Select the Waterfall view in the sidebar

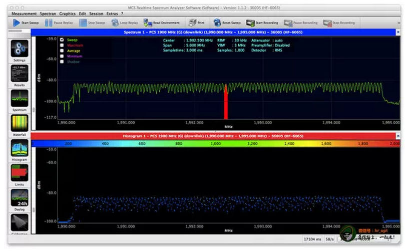click(x=19, y=123)
